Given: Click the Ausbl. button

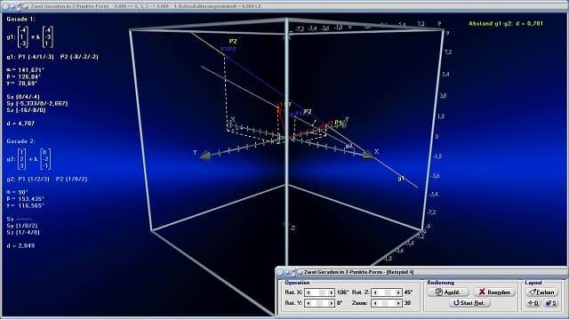Looking at the screenshot, I should click(x=448, y=292).
